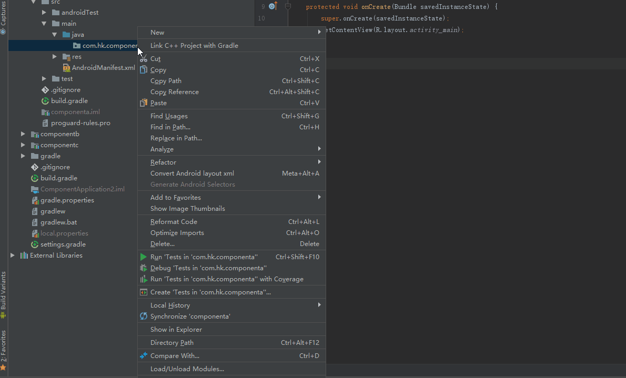Image resolution: width=626 pixels, height=378 pixels.
Task: Click the res folder icon
Action: click(x=66, y=57)
